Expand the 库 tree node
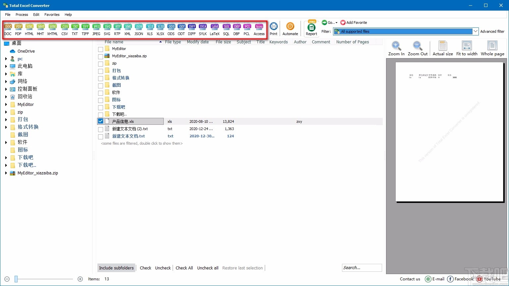This screenshot has height=286, width=509. pos(6,74)
